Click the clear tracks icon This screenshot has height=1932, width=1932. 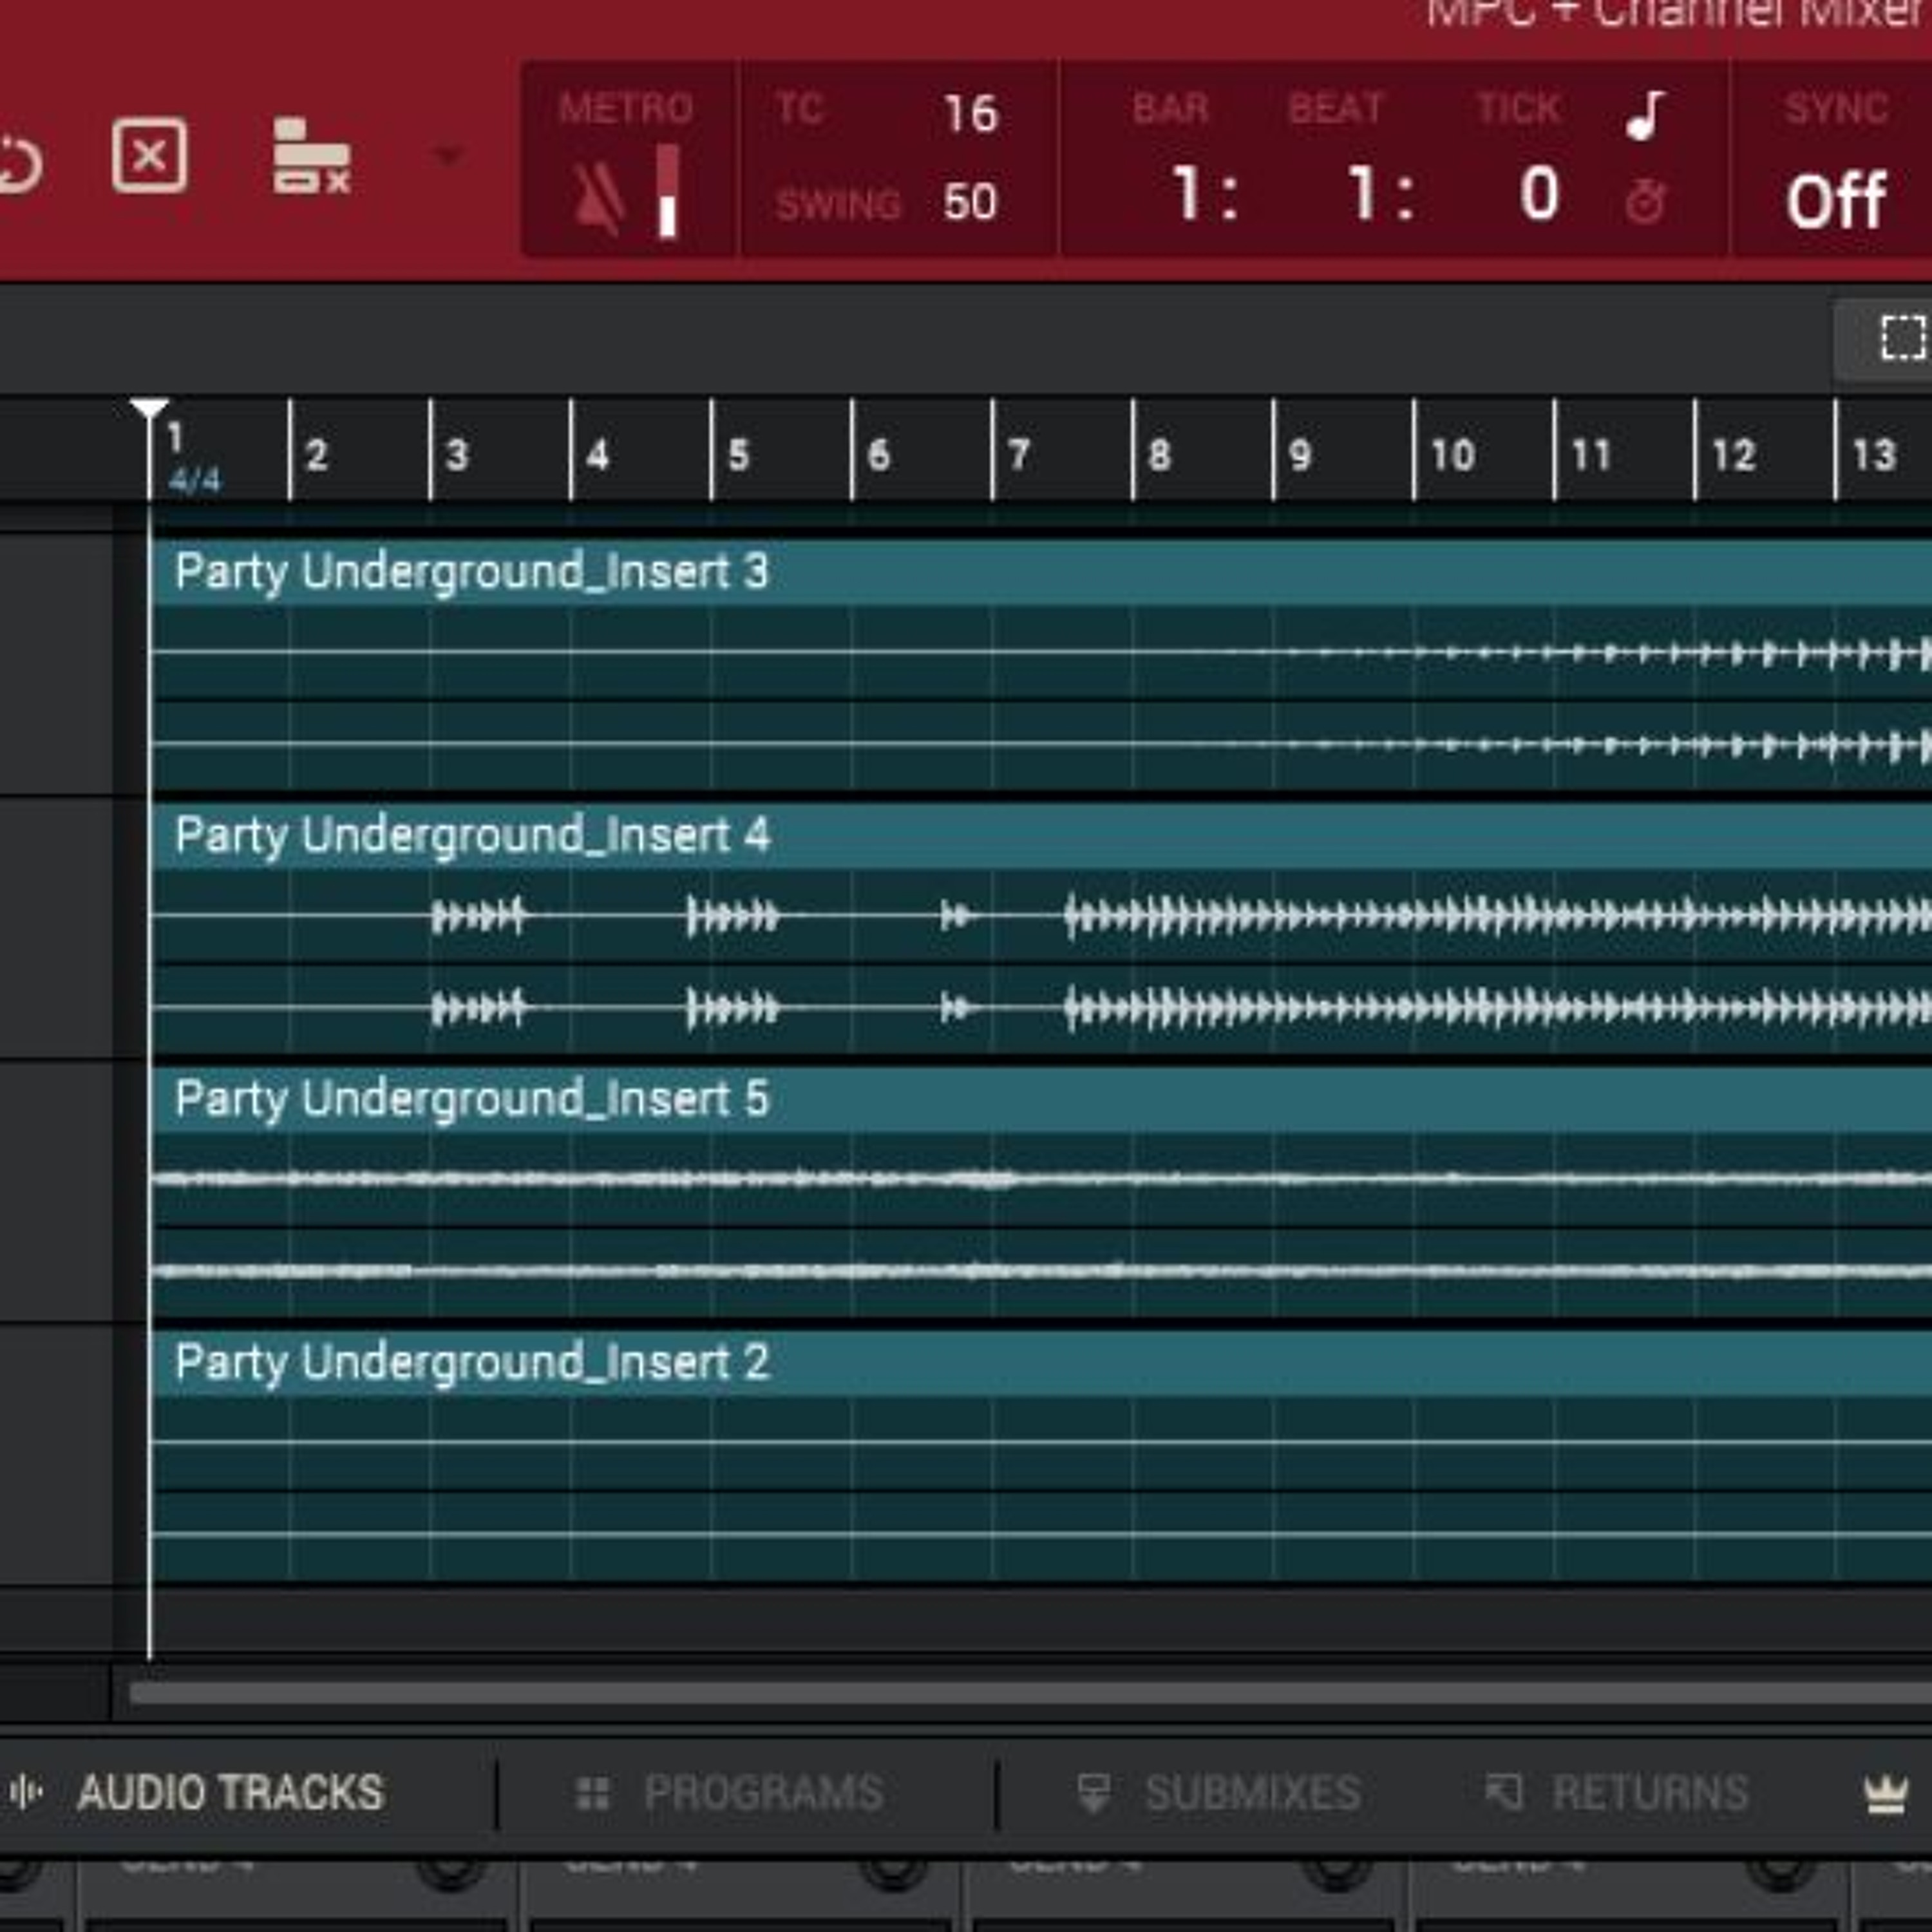[311, 156]
